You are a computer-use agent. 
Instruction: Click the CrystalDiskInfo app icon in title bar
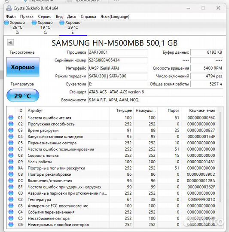(9, 8)
